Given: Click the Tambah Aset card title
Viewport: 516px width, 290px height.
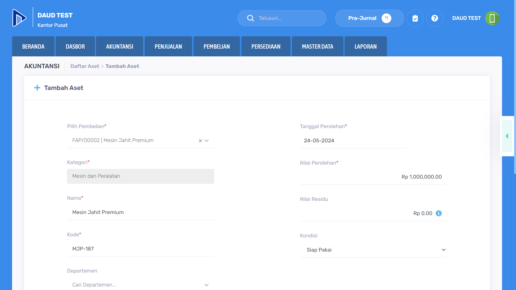Looking at the screenshot, I should click(64, 88).
